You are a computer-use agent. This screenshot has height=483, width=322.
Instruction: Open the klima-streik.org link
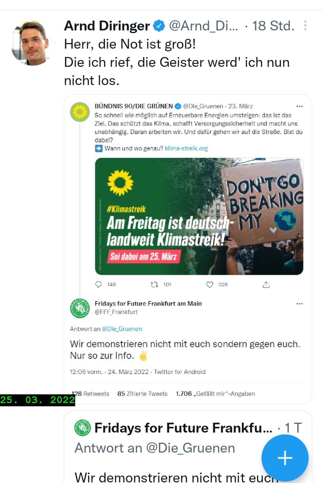point(186,148)
